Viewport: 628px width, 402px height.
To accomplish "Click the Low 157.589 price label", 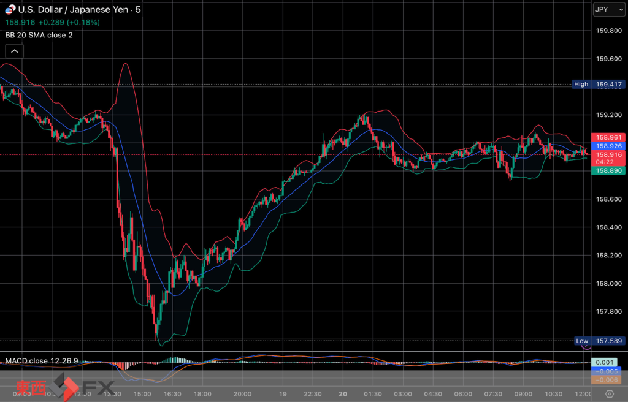I will pyautogui.click(x=599, y=341).
